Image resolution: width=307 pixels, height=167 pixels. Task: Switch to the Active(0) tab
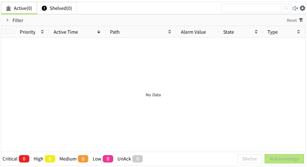pyautogui.click(x=19, y=8)
